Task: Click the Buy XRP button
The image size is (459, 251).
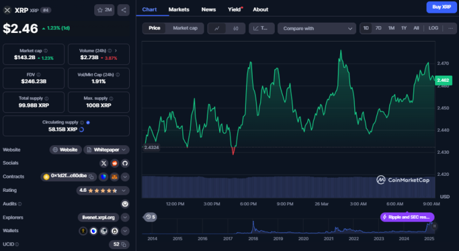Action: [441, 7]
